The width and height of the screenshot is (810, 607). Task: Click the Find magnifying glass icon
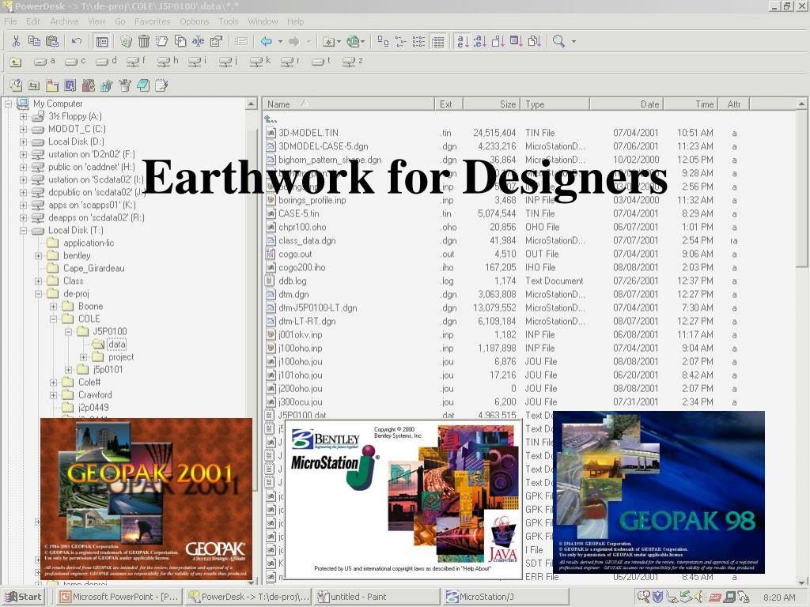[559, 41]
